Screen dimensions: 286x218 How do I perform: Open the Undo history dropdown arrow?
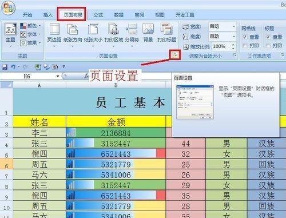tap(18, 67)
